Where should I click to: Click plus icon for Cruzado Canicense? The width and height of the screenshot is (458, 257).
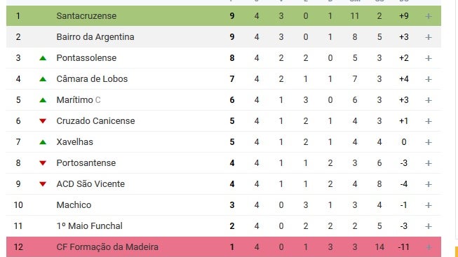[429, 121]
